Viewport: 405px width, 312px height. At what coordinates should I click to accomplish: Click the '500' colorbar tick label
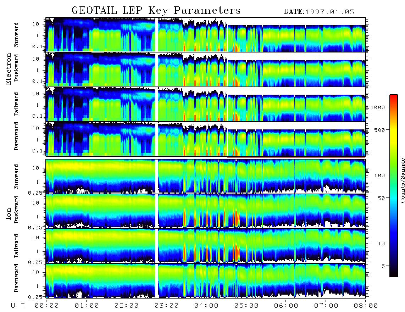pos(379,130)
